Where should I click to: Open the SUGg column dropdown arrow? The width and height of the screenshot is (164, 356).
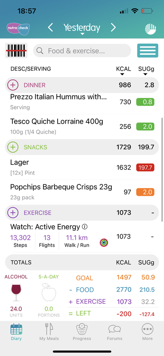click(145, 74)
